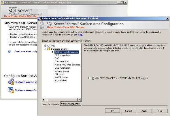
Task: Click the title bar icon of the Katmai back window
Action: pos(2,3)
